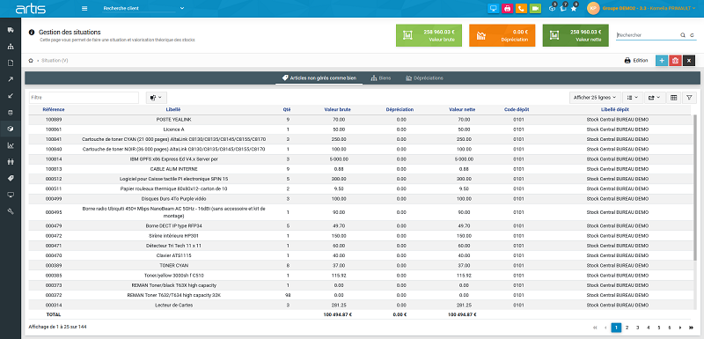704x339 pixels.
Task: Select the Licence A row
Action: click(x=360, y=129)
